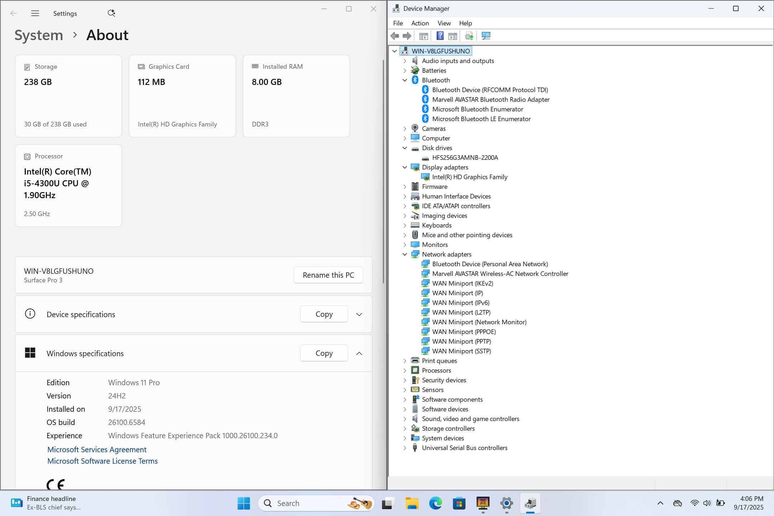Click the OneDrive cloud tray icon
This screenshot has width=774, height=516.
pos(678,503)
